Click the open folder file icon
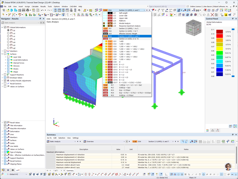The height and width of the screenshot is (179, 238). [x=8, y=10]
